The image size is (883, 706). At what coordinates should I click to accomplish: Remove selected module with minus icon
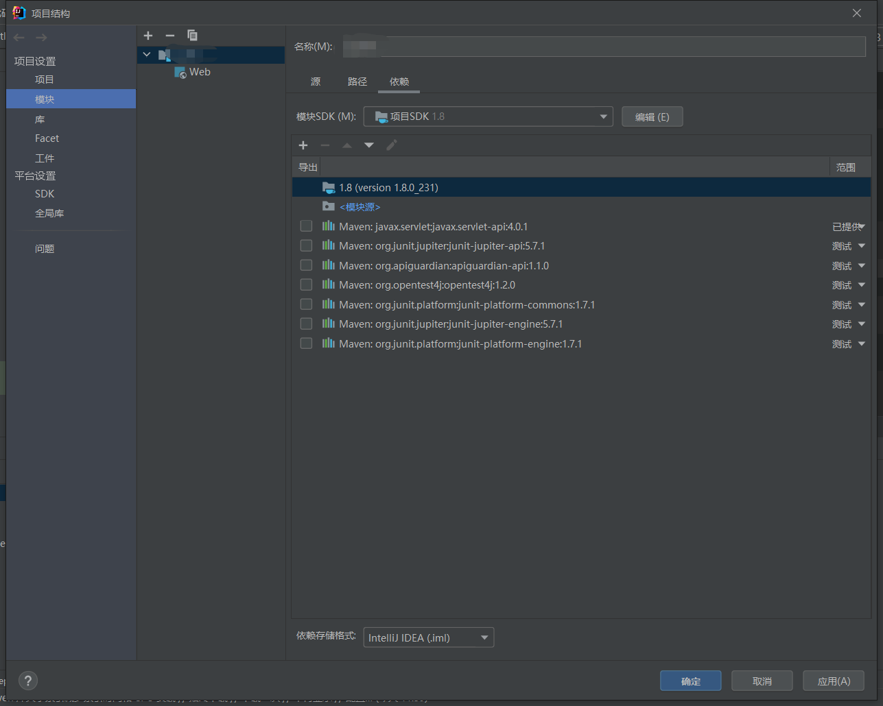point(170,36)
